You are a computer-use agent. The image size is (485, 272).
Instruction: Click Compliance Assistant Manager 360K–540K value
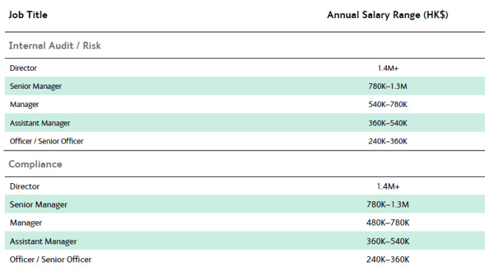(388, 241)
